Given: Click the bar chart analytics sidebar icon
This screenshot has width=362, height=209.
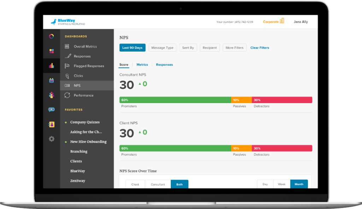Looking at the screenshot, I should (x=52, y=66).
